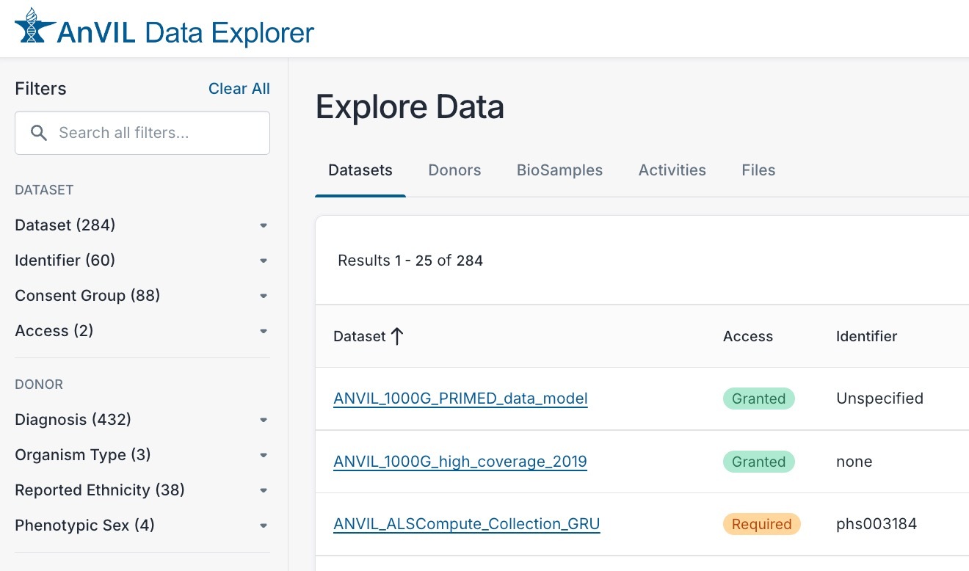The height and width of the screenshot is (571, 969).
Task: Open the ANVIL_1000G_PRIMED_data_model dataset link
Action: pyautogui.click(x=460, y=399)
